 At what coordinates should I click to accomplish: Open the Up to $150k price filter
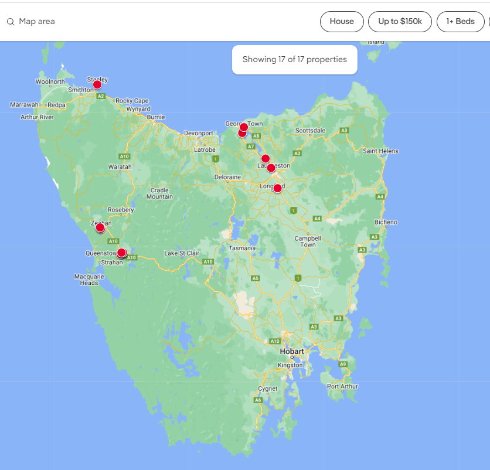pos(400,22)
